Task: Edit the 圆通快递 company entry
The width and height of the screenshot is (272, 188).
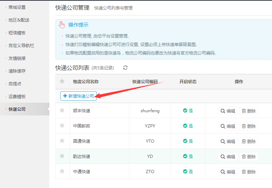Action: click(228, 141)
